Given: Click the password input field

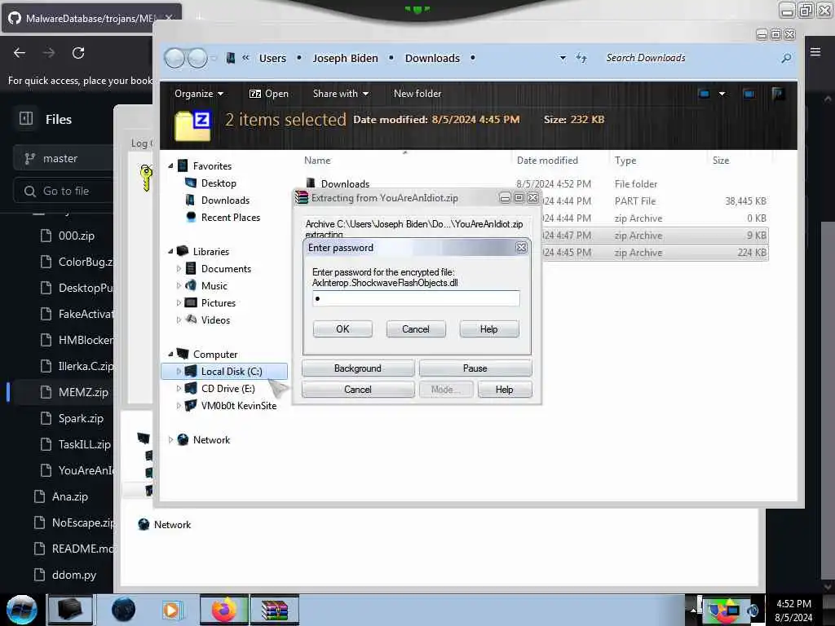Looking at the screenshot, I should click(x=415, y=298).
